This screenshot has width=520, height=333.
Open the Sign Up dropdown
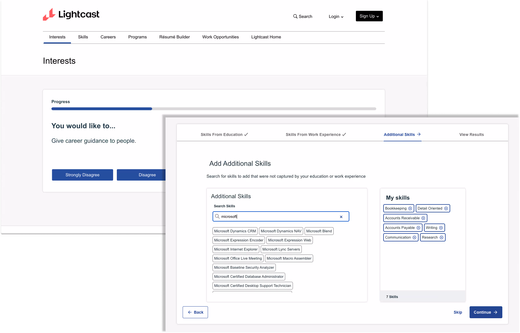coord(369,16)
